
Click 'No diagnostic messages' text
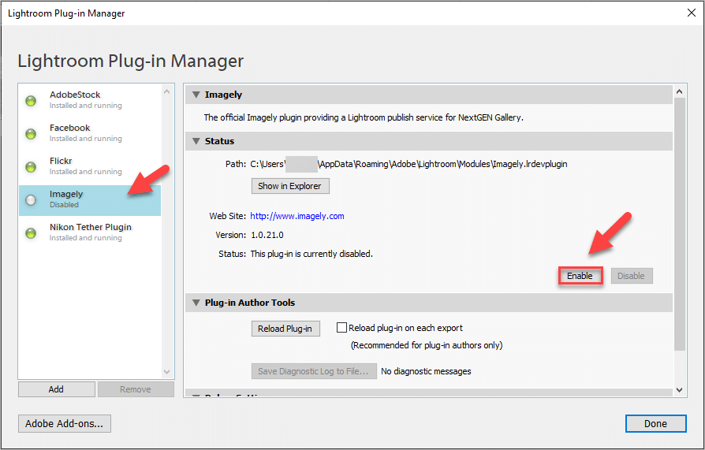[427, 371]
